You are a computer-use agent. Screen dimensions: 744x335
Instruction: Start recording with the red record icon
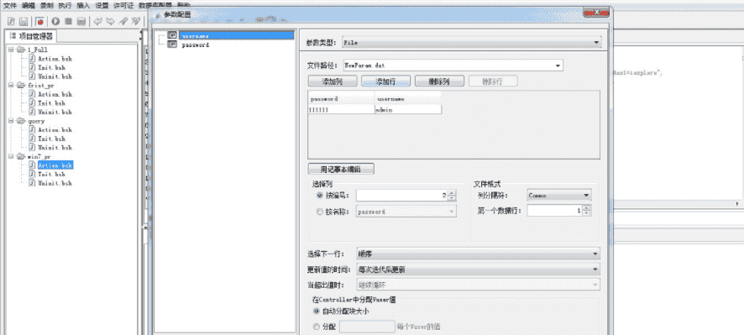point(39,21)
